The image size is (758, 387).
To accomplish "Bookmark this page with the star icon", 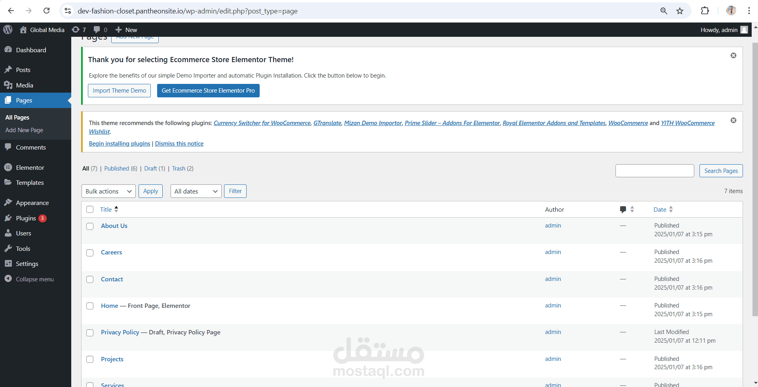I will (680, 11).
